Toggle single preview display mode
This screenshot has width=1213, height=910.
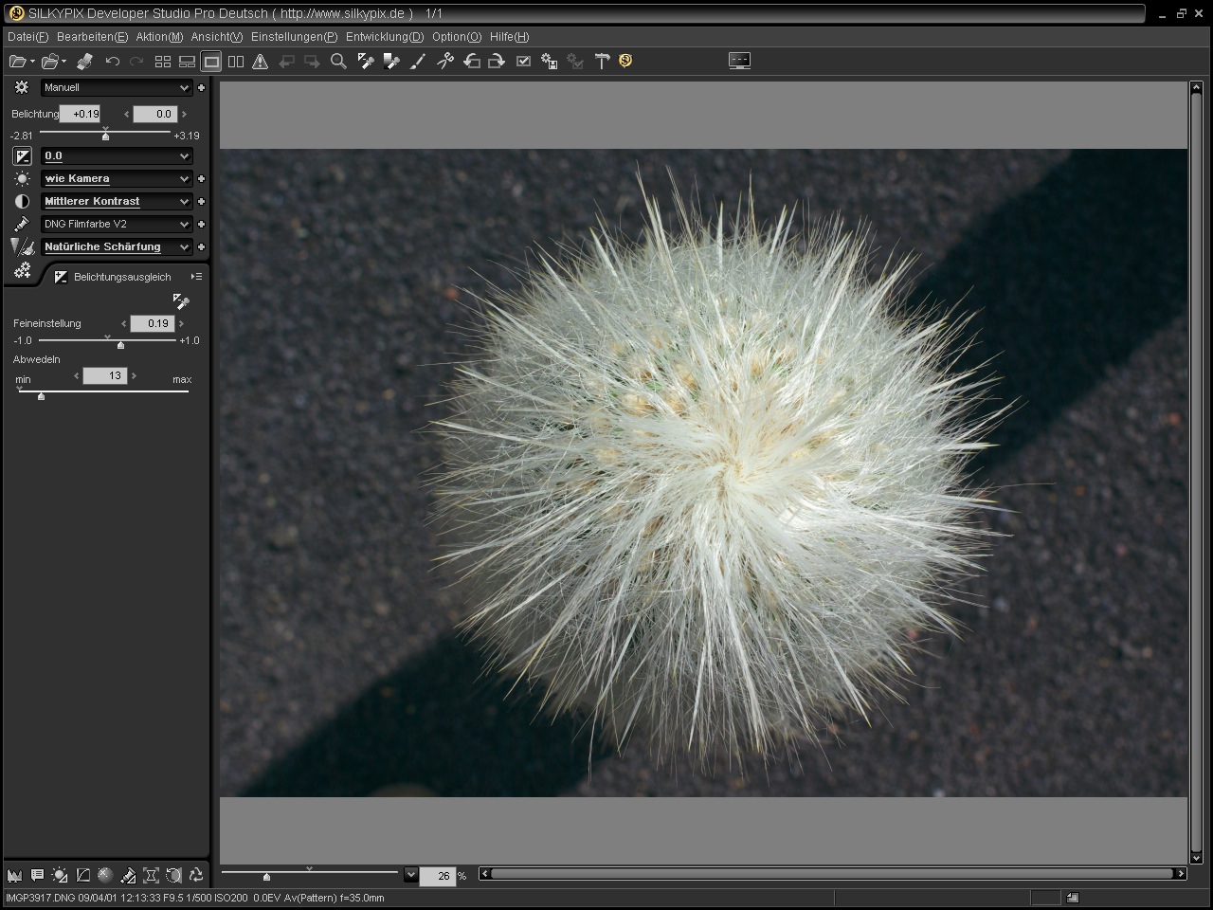tap(211, 62)
